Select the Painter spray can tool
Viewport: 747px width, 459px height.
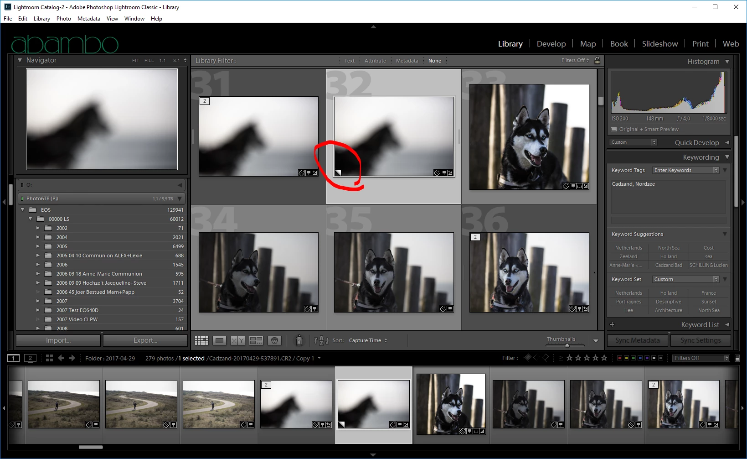(299, 340)
